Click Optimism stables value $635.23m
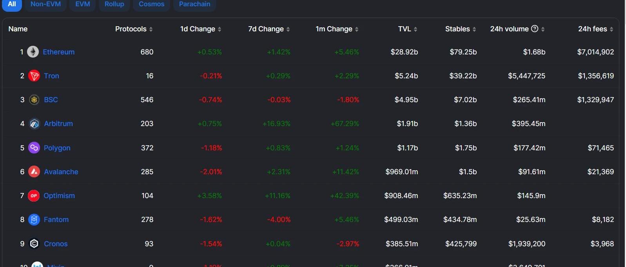Image resolution: width=626 pixels, height=267 pixels. pyautogui.click(x=460, y=196)
